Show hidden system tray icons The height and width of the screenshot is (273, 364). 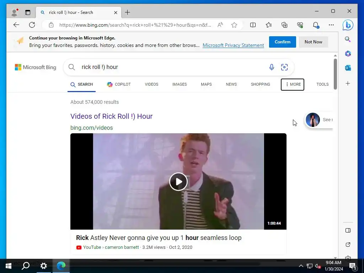tap(301, 266)
